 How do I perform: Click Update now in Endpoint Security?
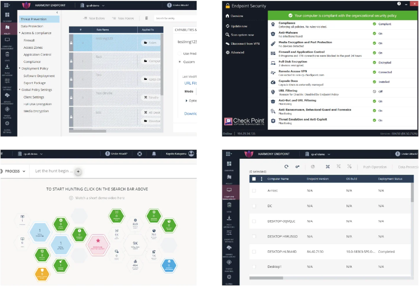tap(236, 26)
